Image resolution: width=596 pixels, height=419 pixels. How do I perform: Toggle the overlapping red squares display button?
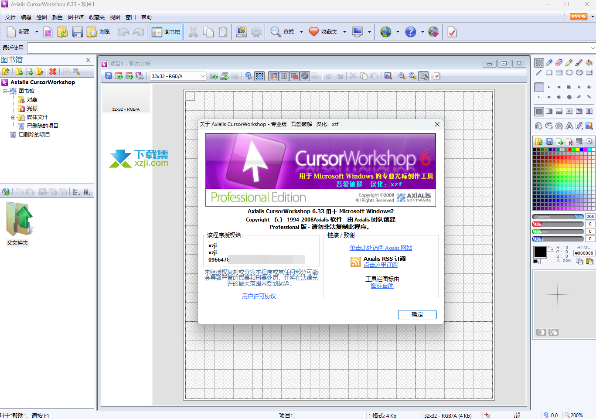(294, 76)
